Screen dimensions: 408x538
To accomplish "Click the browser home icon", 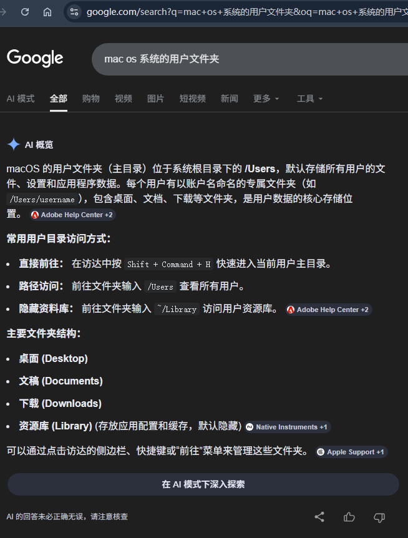I will (x=47, y=12).
